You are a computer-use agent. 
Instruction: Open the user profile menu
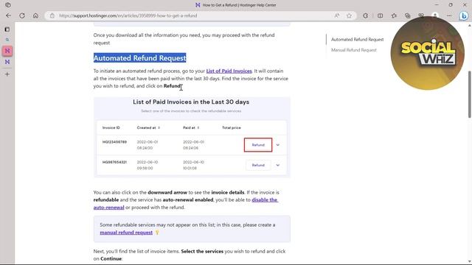(435, 15)
